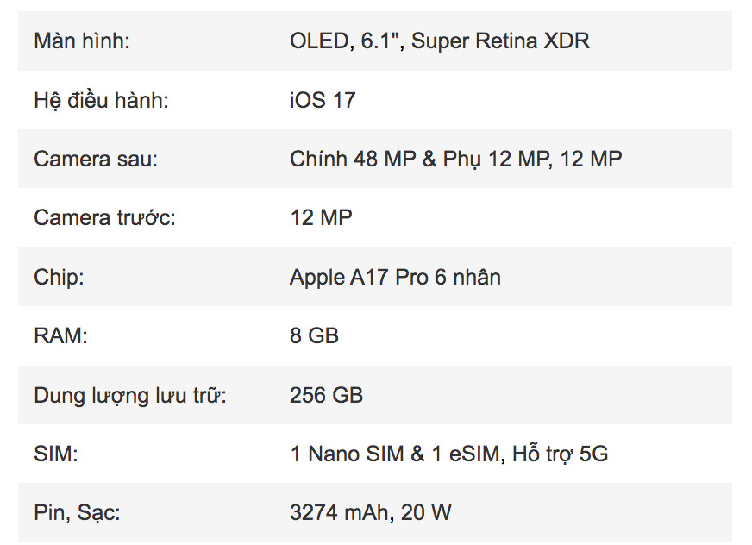Select the '256 GB' storage value
752x545 pixels.
(x=327, y=395)
